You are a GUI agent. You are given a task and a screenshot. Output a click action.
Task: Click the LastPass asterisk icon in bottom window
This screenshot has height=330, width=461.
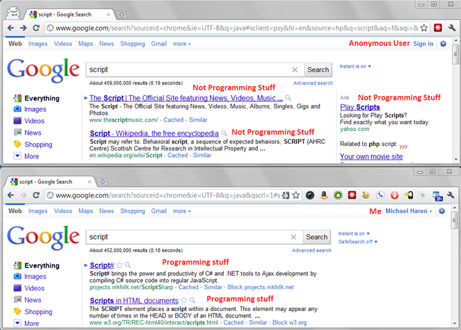352,195
